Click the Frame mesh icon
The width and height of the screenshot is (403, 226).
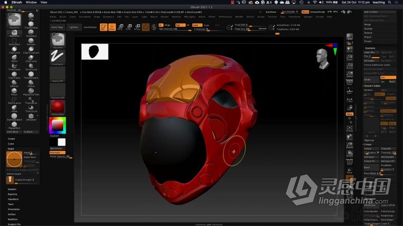pos(349,129)
